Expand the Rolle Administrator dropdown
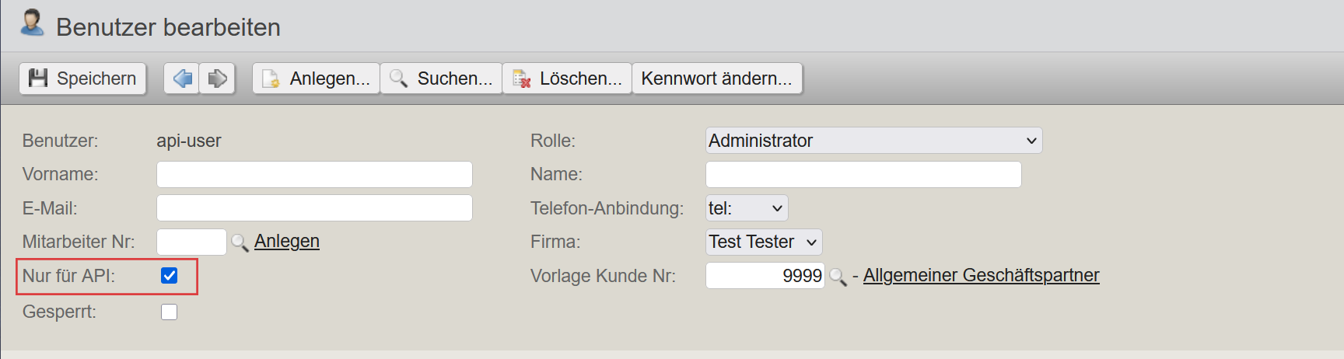The height and width of the screenshot is (359, 1344). [x=874, y=141]
